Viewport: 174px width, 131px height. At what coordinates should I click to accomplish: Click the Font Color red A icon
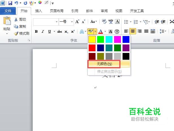pyautogui.click(x=101, y=32)
